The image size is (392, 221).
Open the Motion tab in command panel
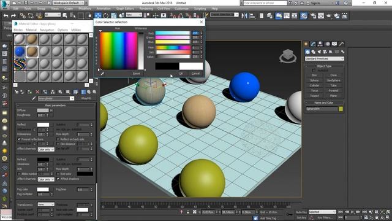click(327, 44)
